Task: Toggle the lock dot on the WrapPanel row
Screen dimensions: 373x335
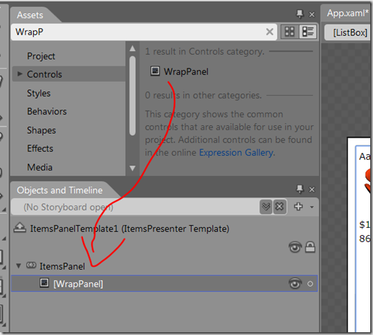Action: coord(310,284)
